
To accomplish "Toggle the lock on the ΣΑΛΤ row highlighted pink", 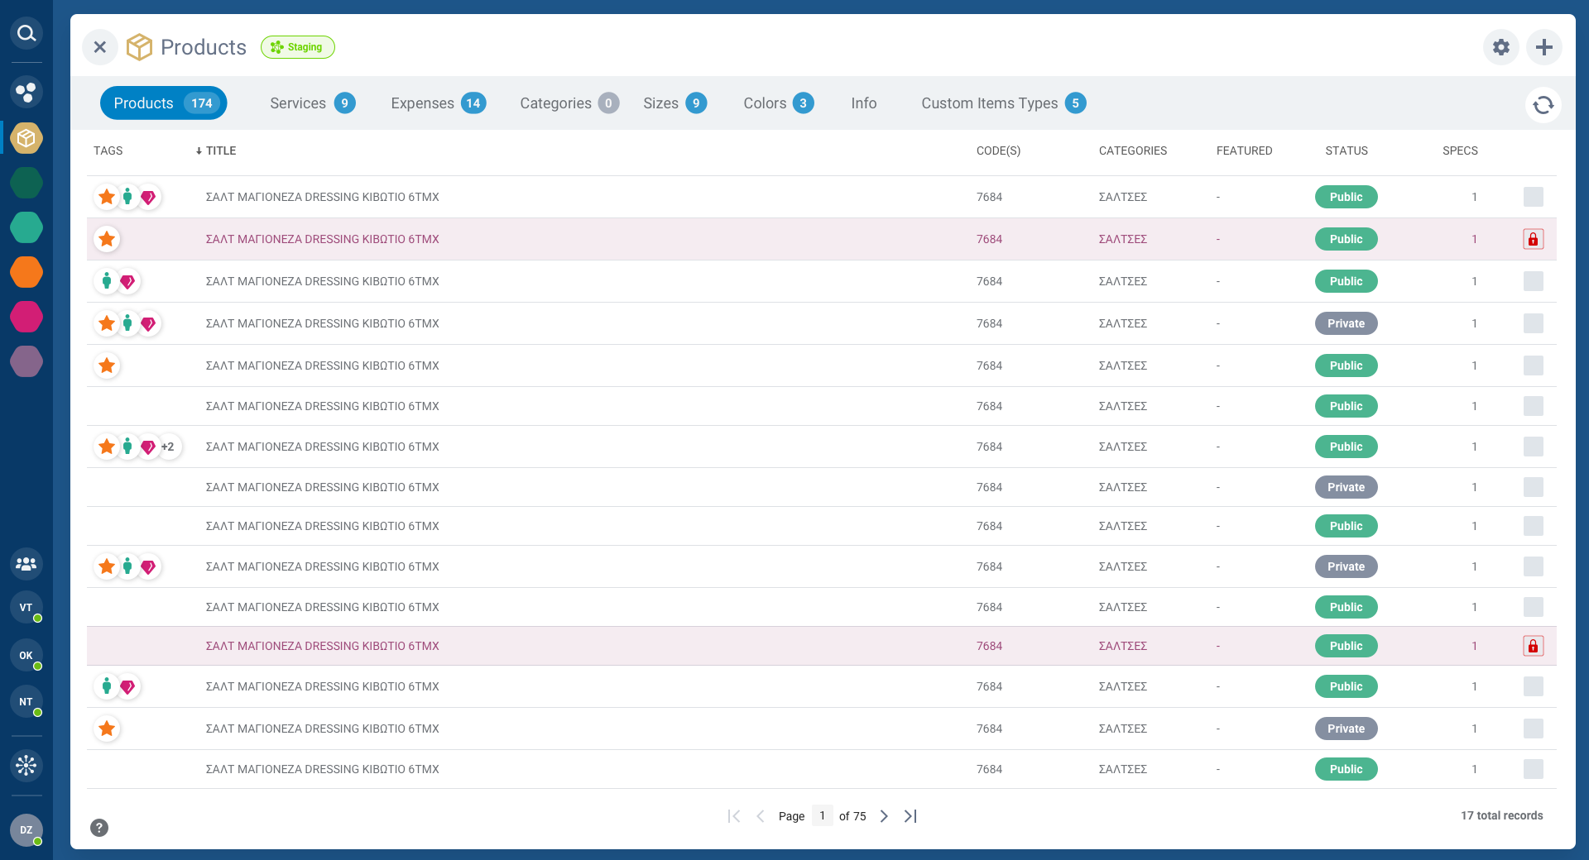I will (1534, 646).
